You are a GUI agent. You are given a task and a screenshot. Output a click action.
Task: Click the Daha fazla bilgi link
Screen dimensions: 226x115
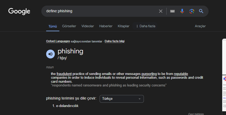[115, 41]
